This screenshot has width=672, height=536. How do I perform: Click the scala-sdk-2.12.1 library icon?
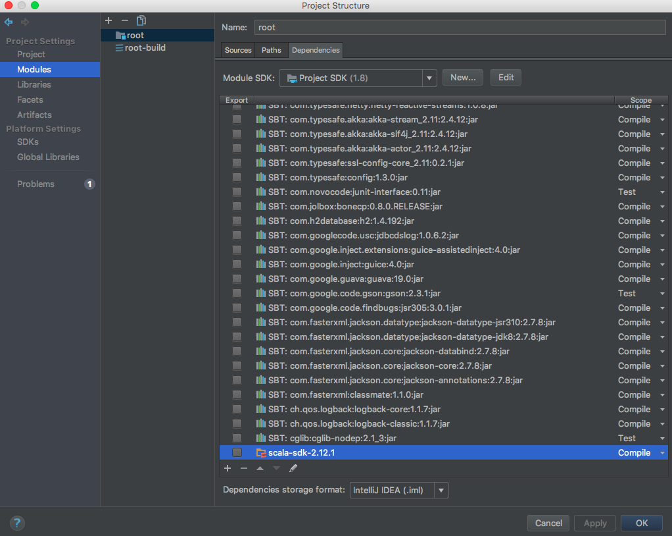[x=260, y=453]
